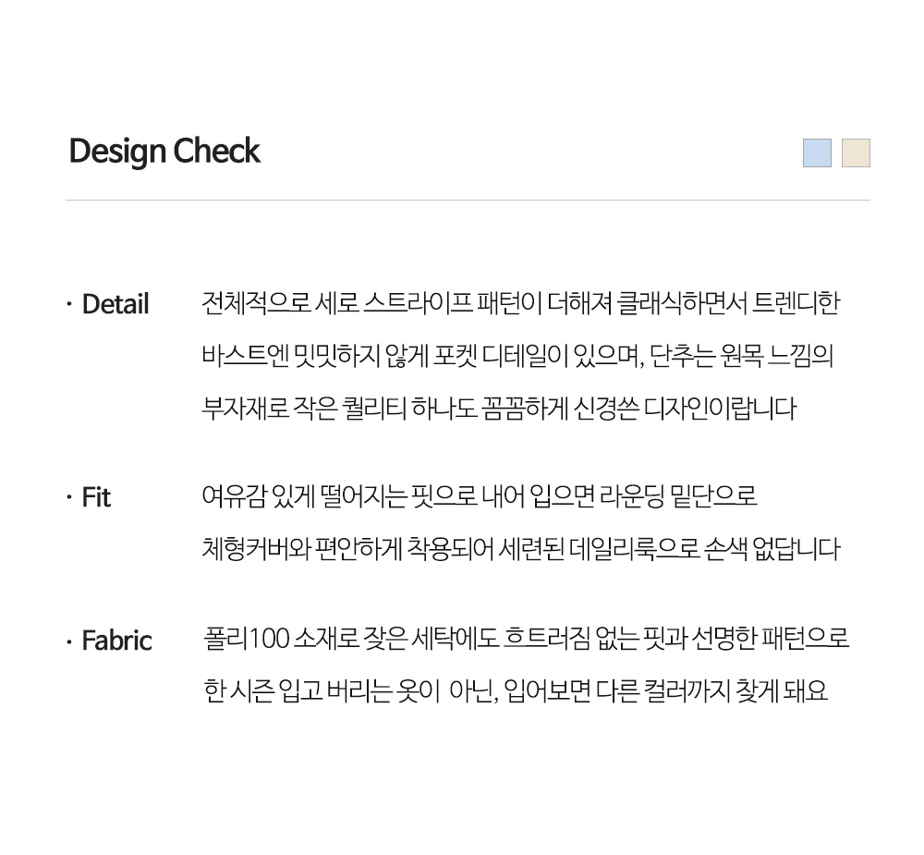Click the Fit section label
Image resolution: width=924 pixels, height=855 pixels.
96,497
